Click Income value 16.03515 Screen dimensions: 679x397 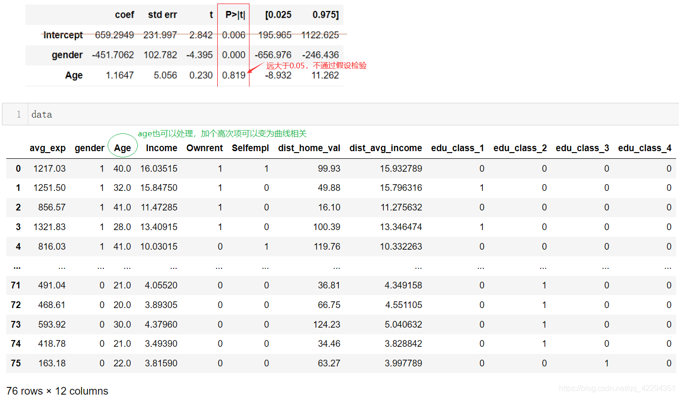coord(159,168)
